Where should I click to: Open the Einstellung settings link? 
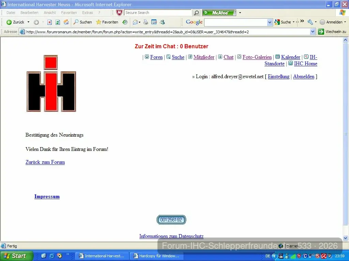pyautogui.click(x=278, y=76)
